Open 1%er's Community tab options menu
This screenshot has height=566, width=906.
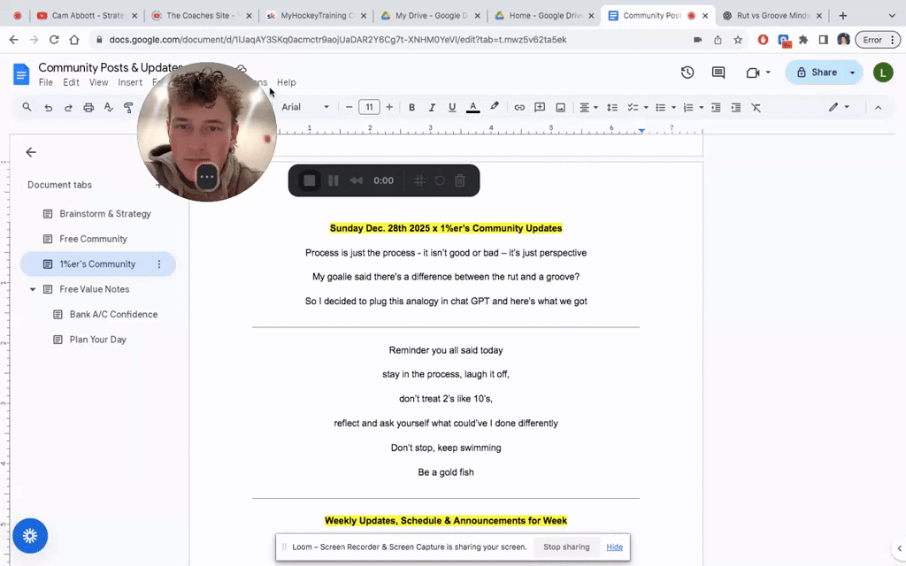tap(159, 264)
